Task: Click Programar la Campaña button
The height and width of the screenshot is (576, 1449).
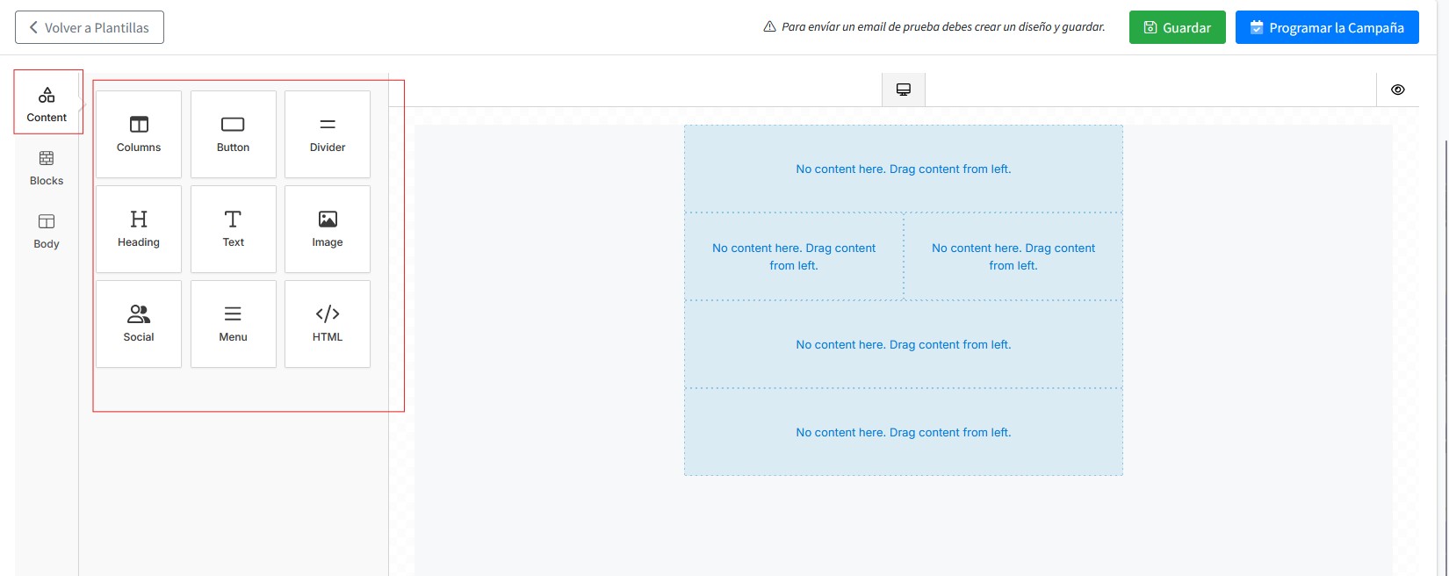Action: pyautogui.click(x=1326, y=27)
